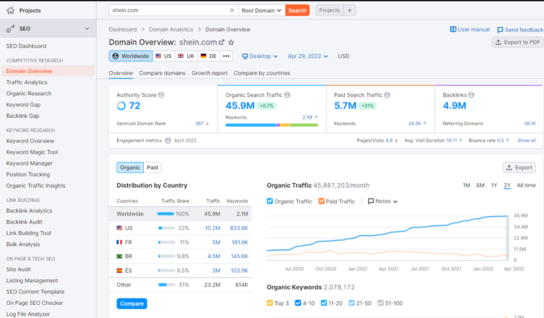The image size is (544, 318).
Task: Switch distribution view to Paid
Action: click(x=153, y=168)
